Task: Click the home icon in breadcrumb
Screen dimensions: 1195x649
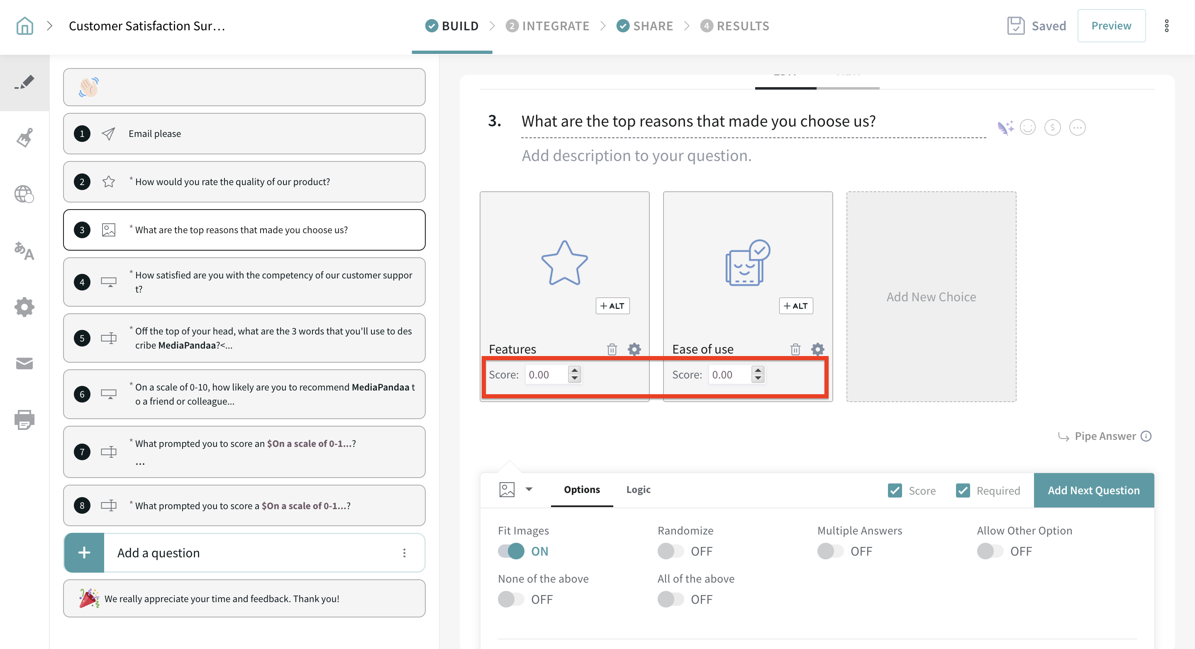Action: [x=24, y=25]
